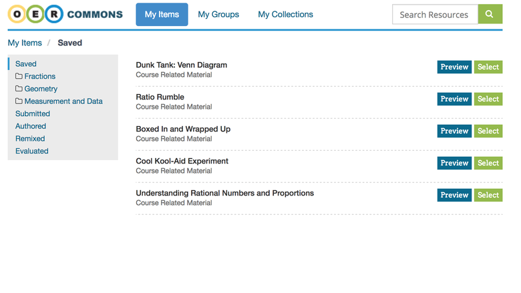Preview Dunk Tank: Venn Diagram
This screenshot has height=293, width=521.
[454, 67]
